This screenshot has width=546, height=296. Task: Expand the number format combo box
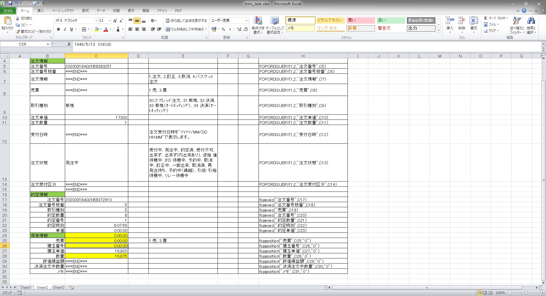[x=246, y=20]
